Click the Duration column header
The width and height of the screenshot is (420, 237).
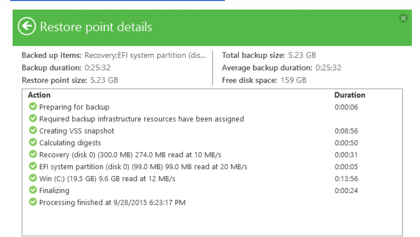(x=349, y=95)
